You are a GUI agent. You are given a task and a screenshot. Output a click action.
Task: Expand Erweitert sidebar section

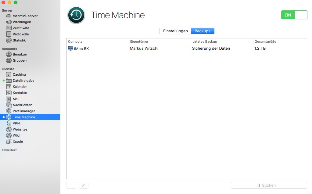click(x=9, y=150)
